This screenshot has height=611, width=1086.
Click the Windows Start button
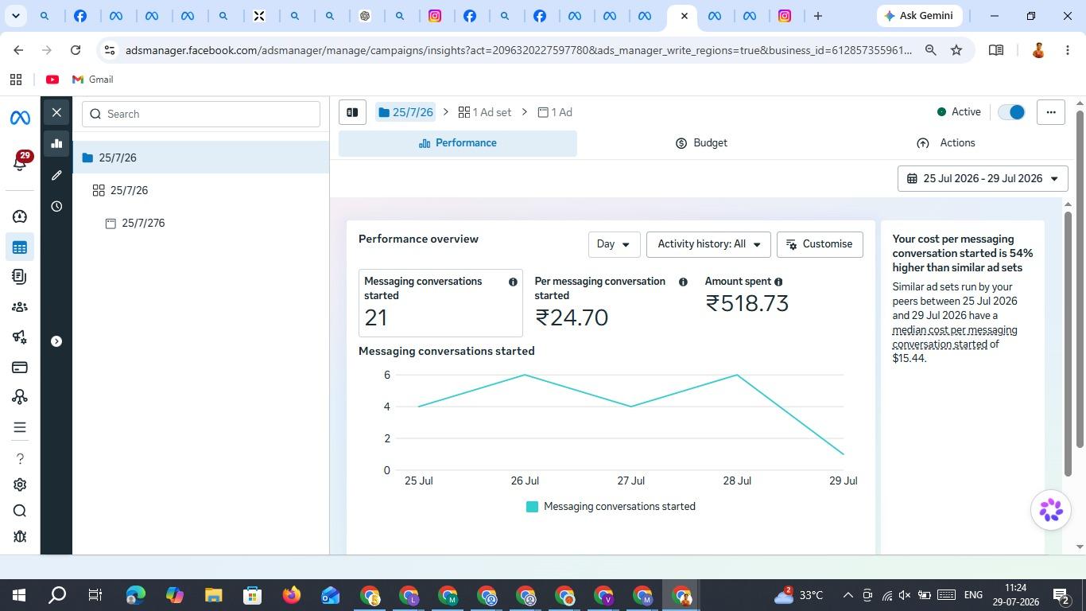click(x=19, y=595)
